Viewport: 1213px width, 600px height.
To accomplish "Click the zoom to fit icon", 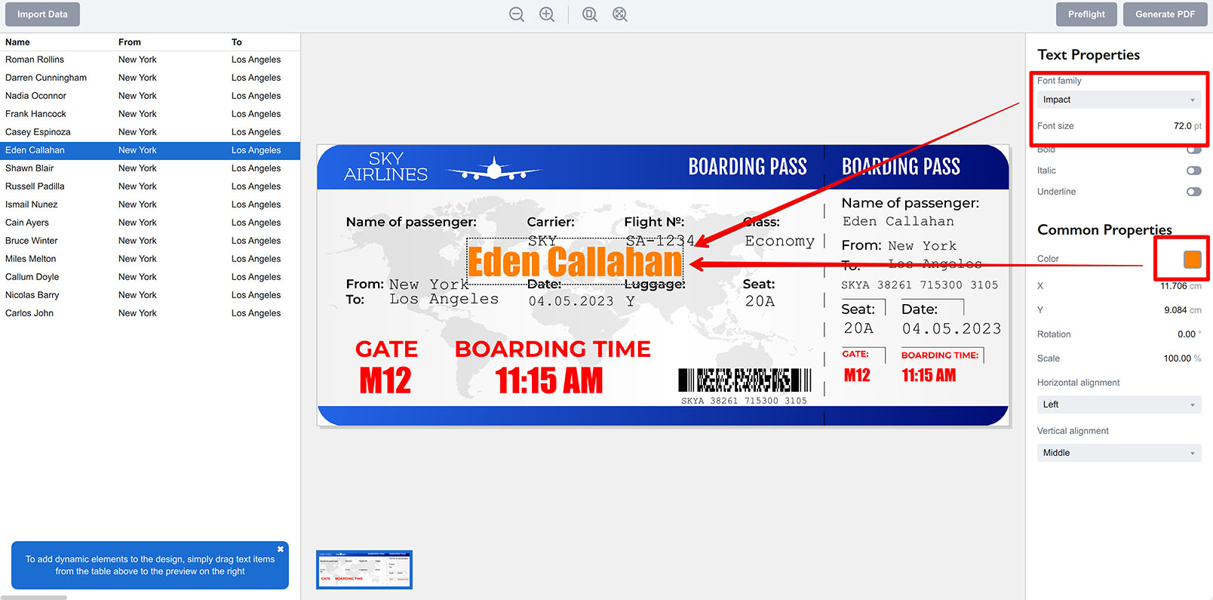I will [x=620, y=14].
